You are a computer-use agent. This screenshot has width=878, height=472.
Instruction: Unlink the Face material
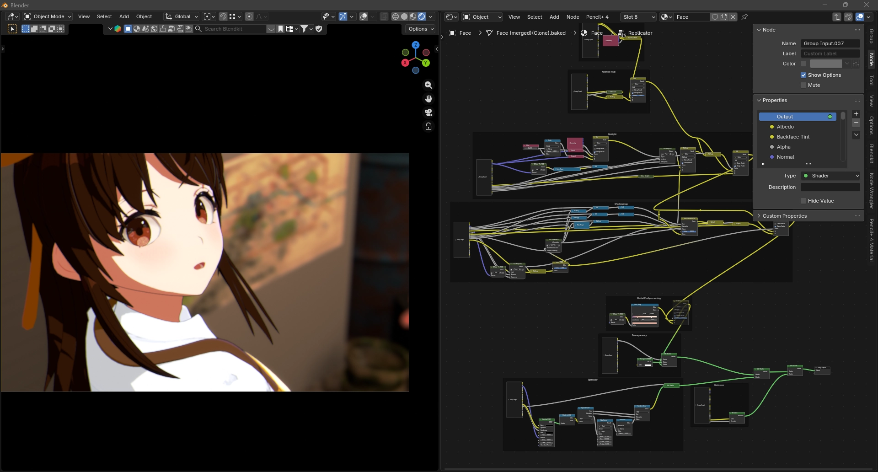(x=733, y=17)
